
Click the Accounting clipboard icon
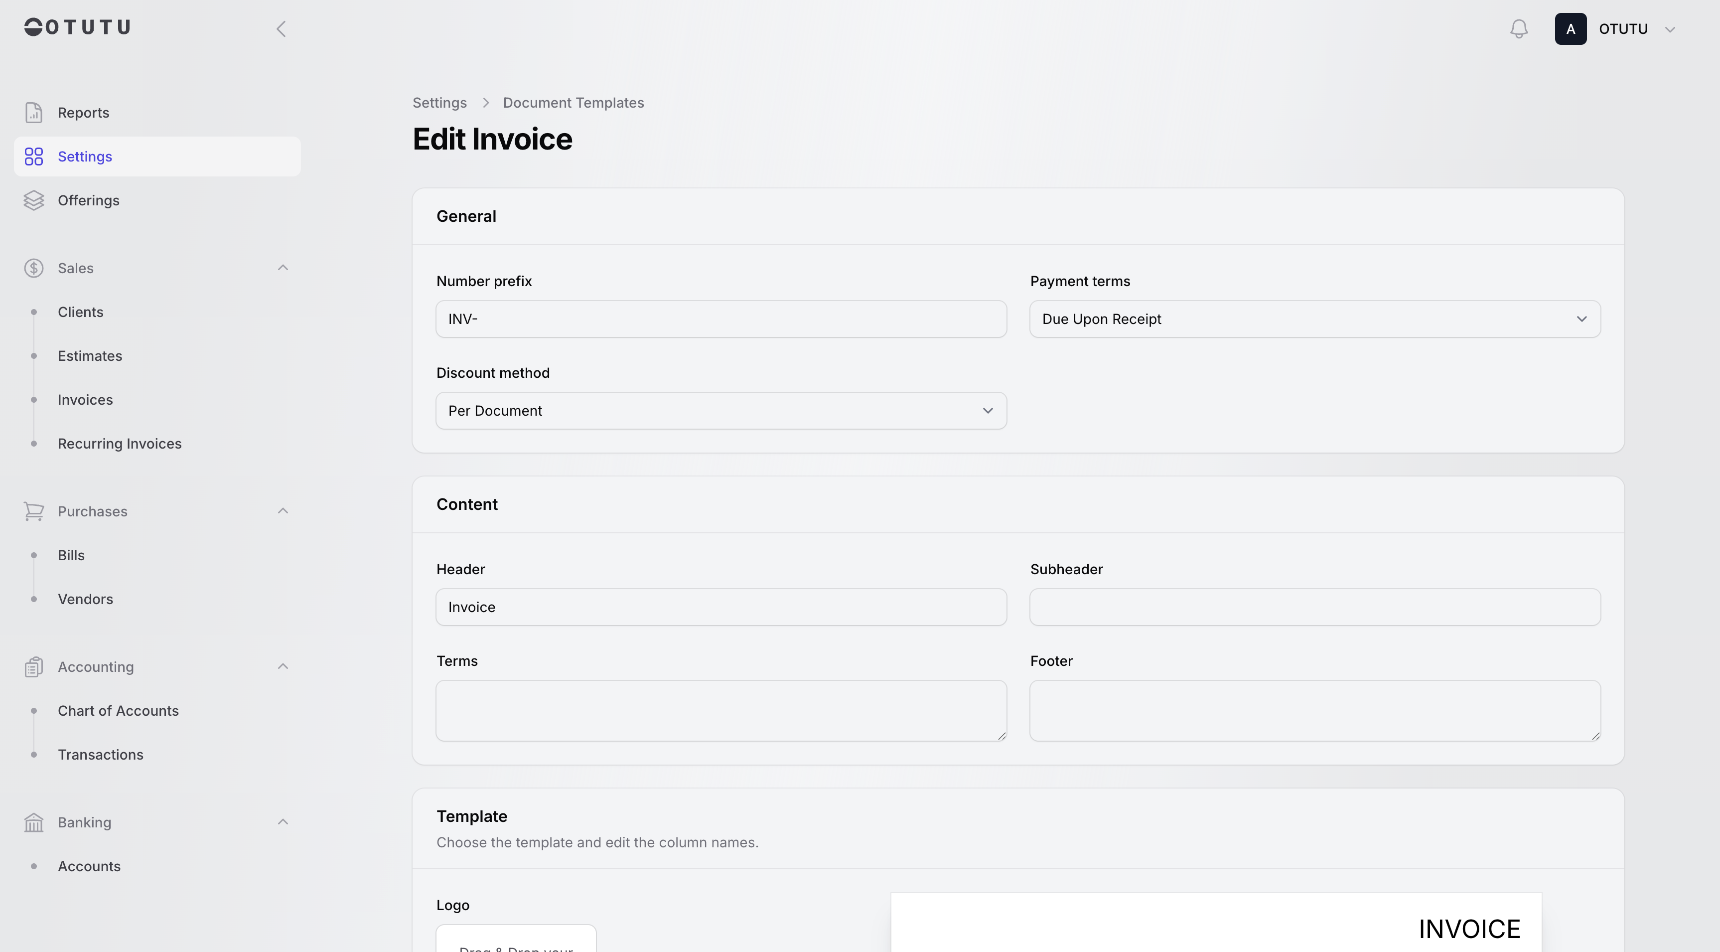[33, 667]
